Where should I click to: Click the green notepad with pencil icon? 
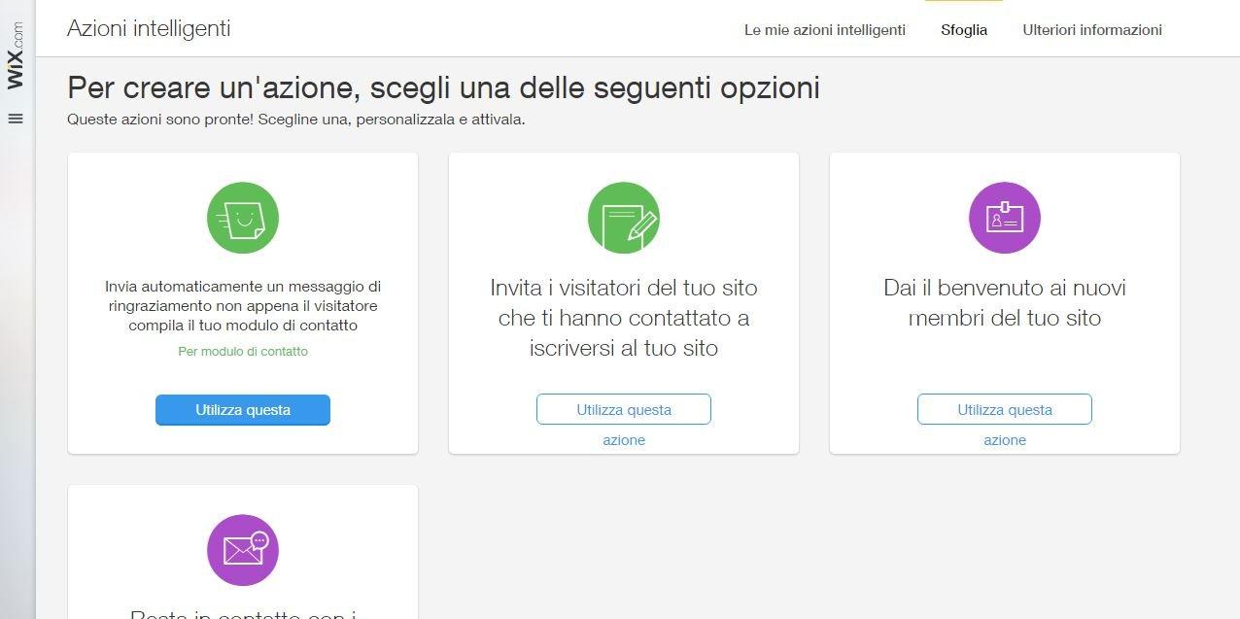click(x=624, y=218)
